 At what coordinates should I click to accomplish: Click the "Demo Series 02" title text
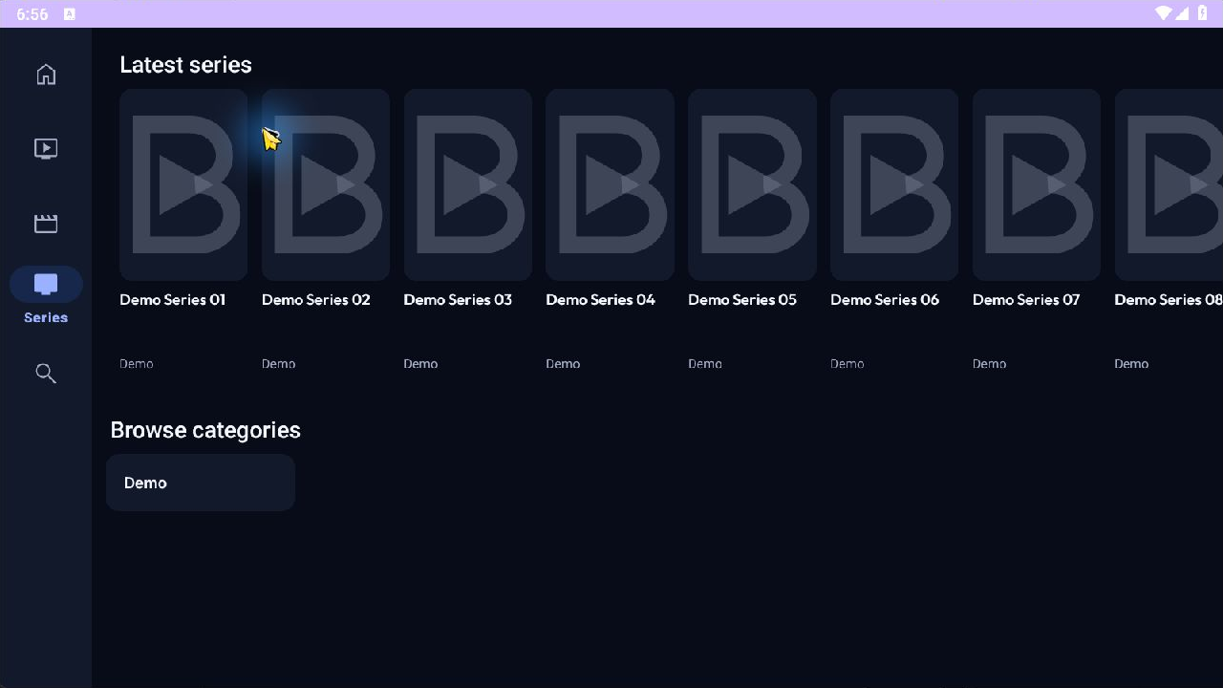tap(316, 300)
